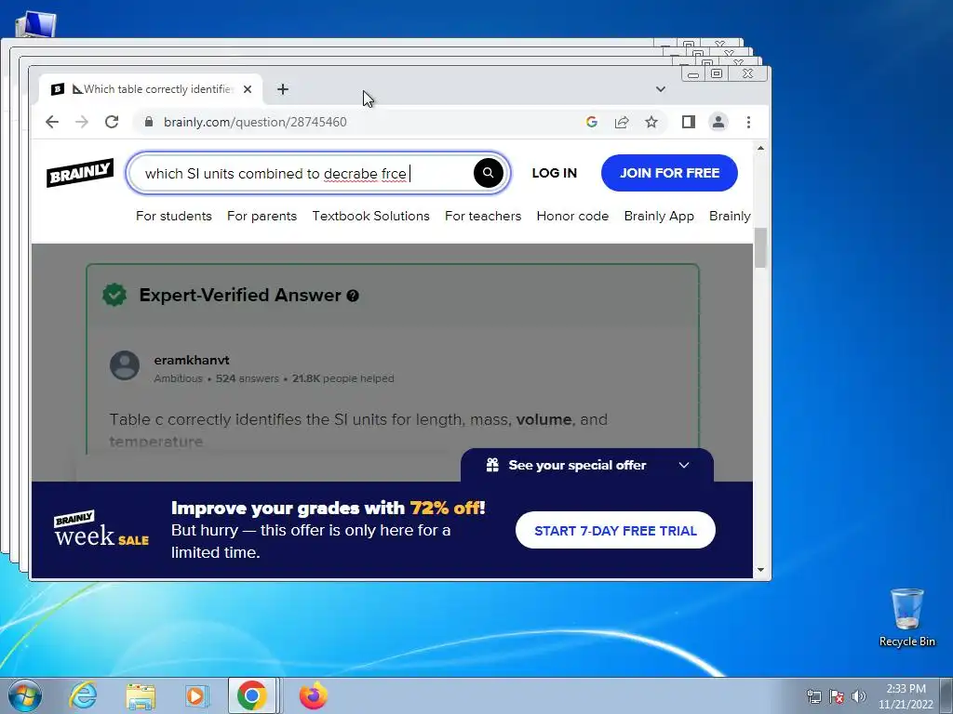Bookmark this page with the star
This screenshot has height=714, width=953.
[x=651, y=122]
